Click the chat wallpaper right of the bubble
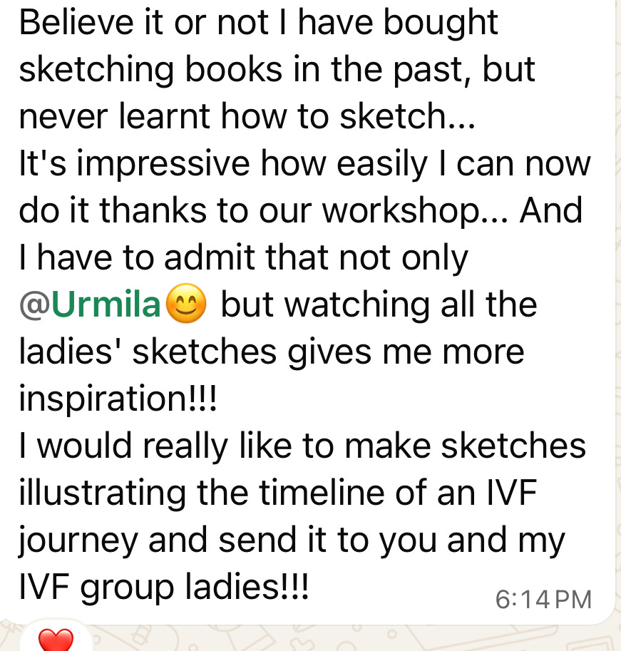Viewport: 621px width, 651px height. (617, 291)
